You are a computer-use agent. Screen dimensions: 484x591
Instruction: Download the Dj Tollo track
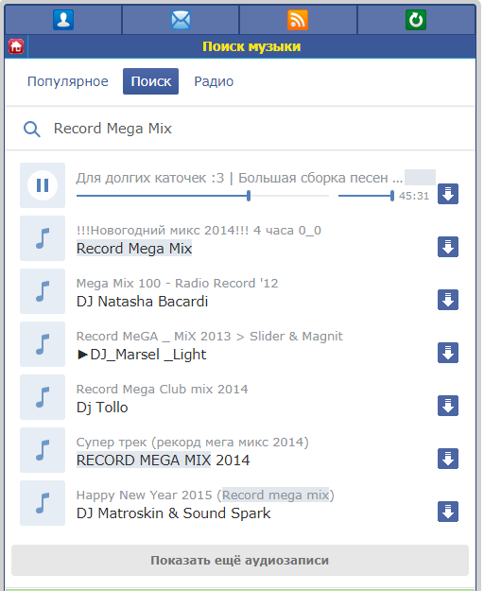point(448,406)
